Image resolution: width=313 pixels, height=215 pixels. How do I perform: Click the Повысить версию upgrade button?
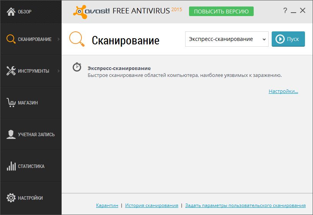coord(222,11)
